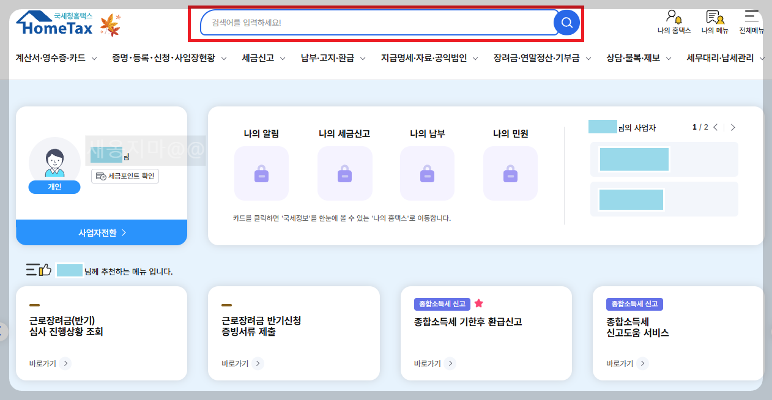Go to next business page arrow
Image resolution: width=772 pixels, height=400 pixels.
(733, 127)
